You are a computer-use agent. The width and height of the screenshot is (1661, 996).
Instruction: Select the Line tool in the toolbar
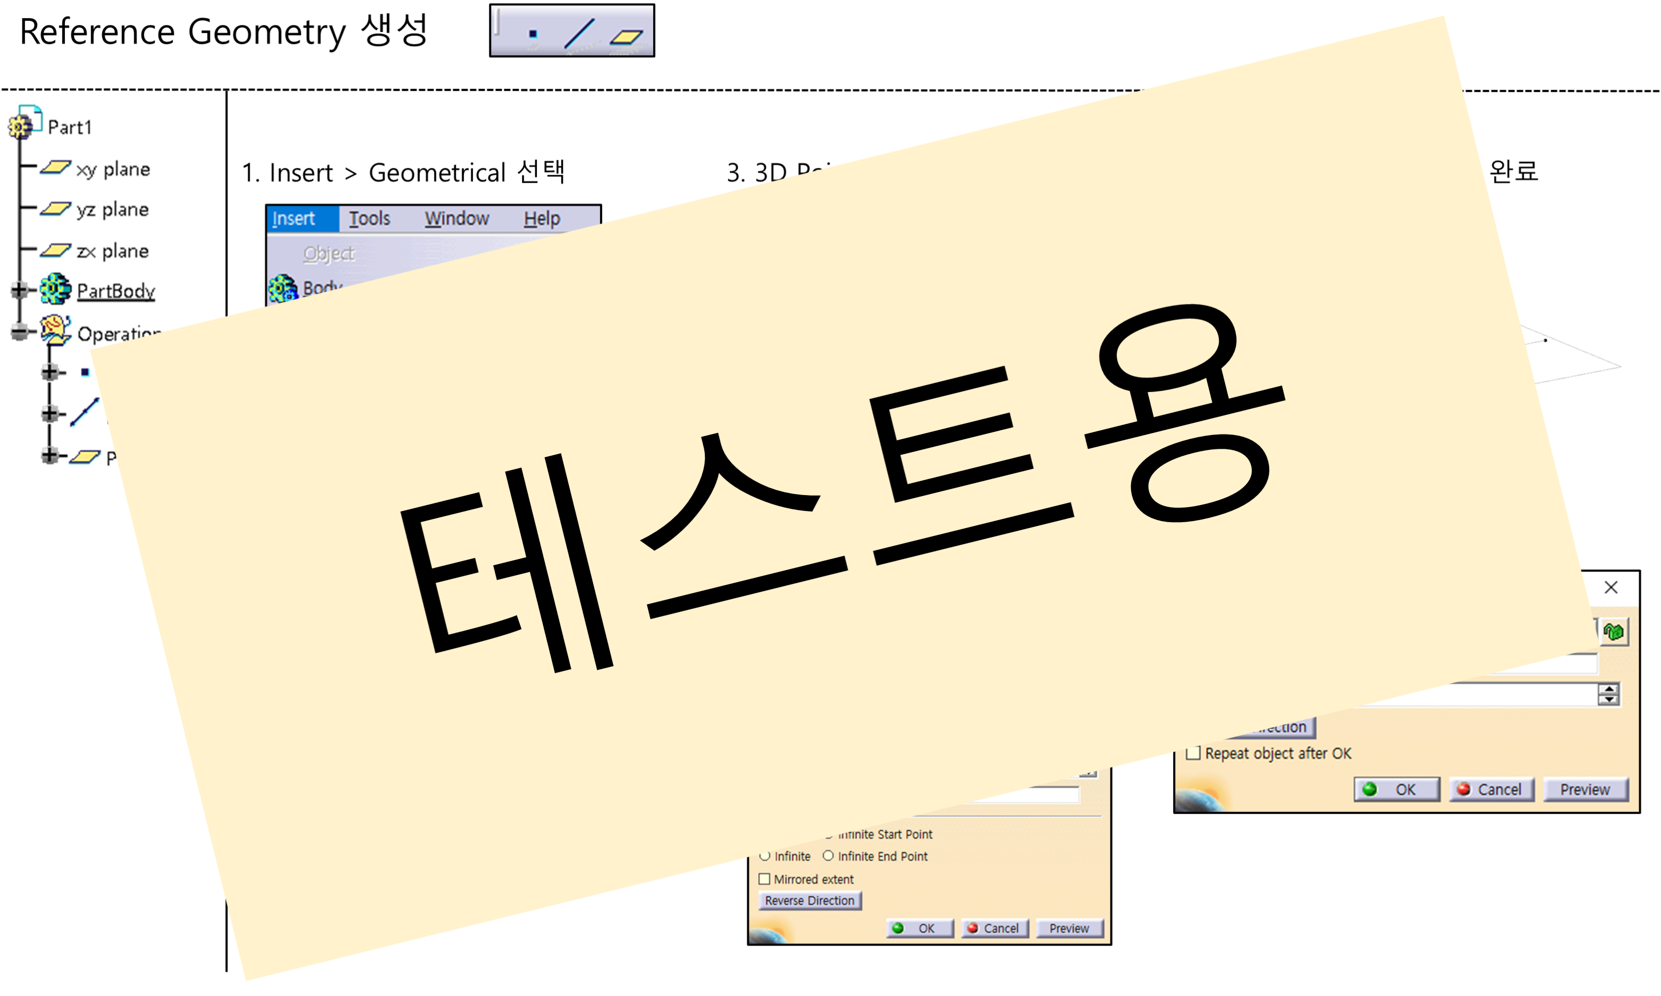(x=579, y=32)
